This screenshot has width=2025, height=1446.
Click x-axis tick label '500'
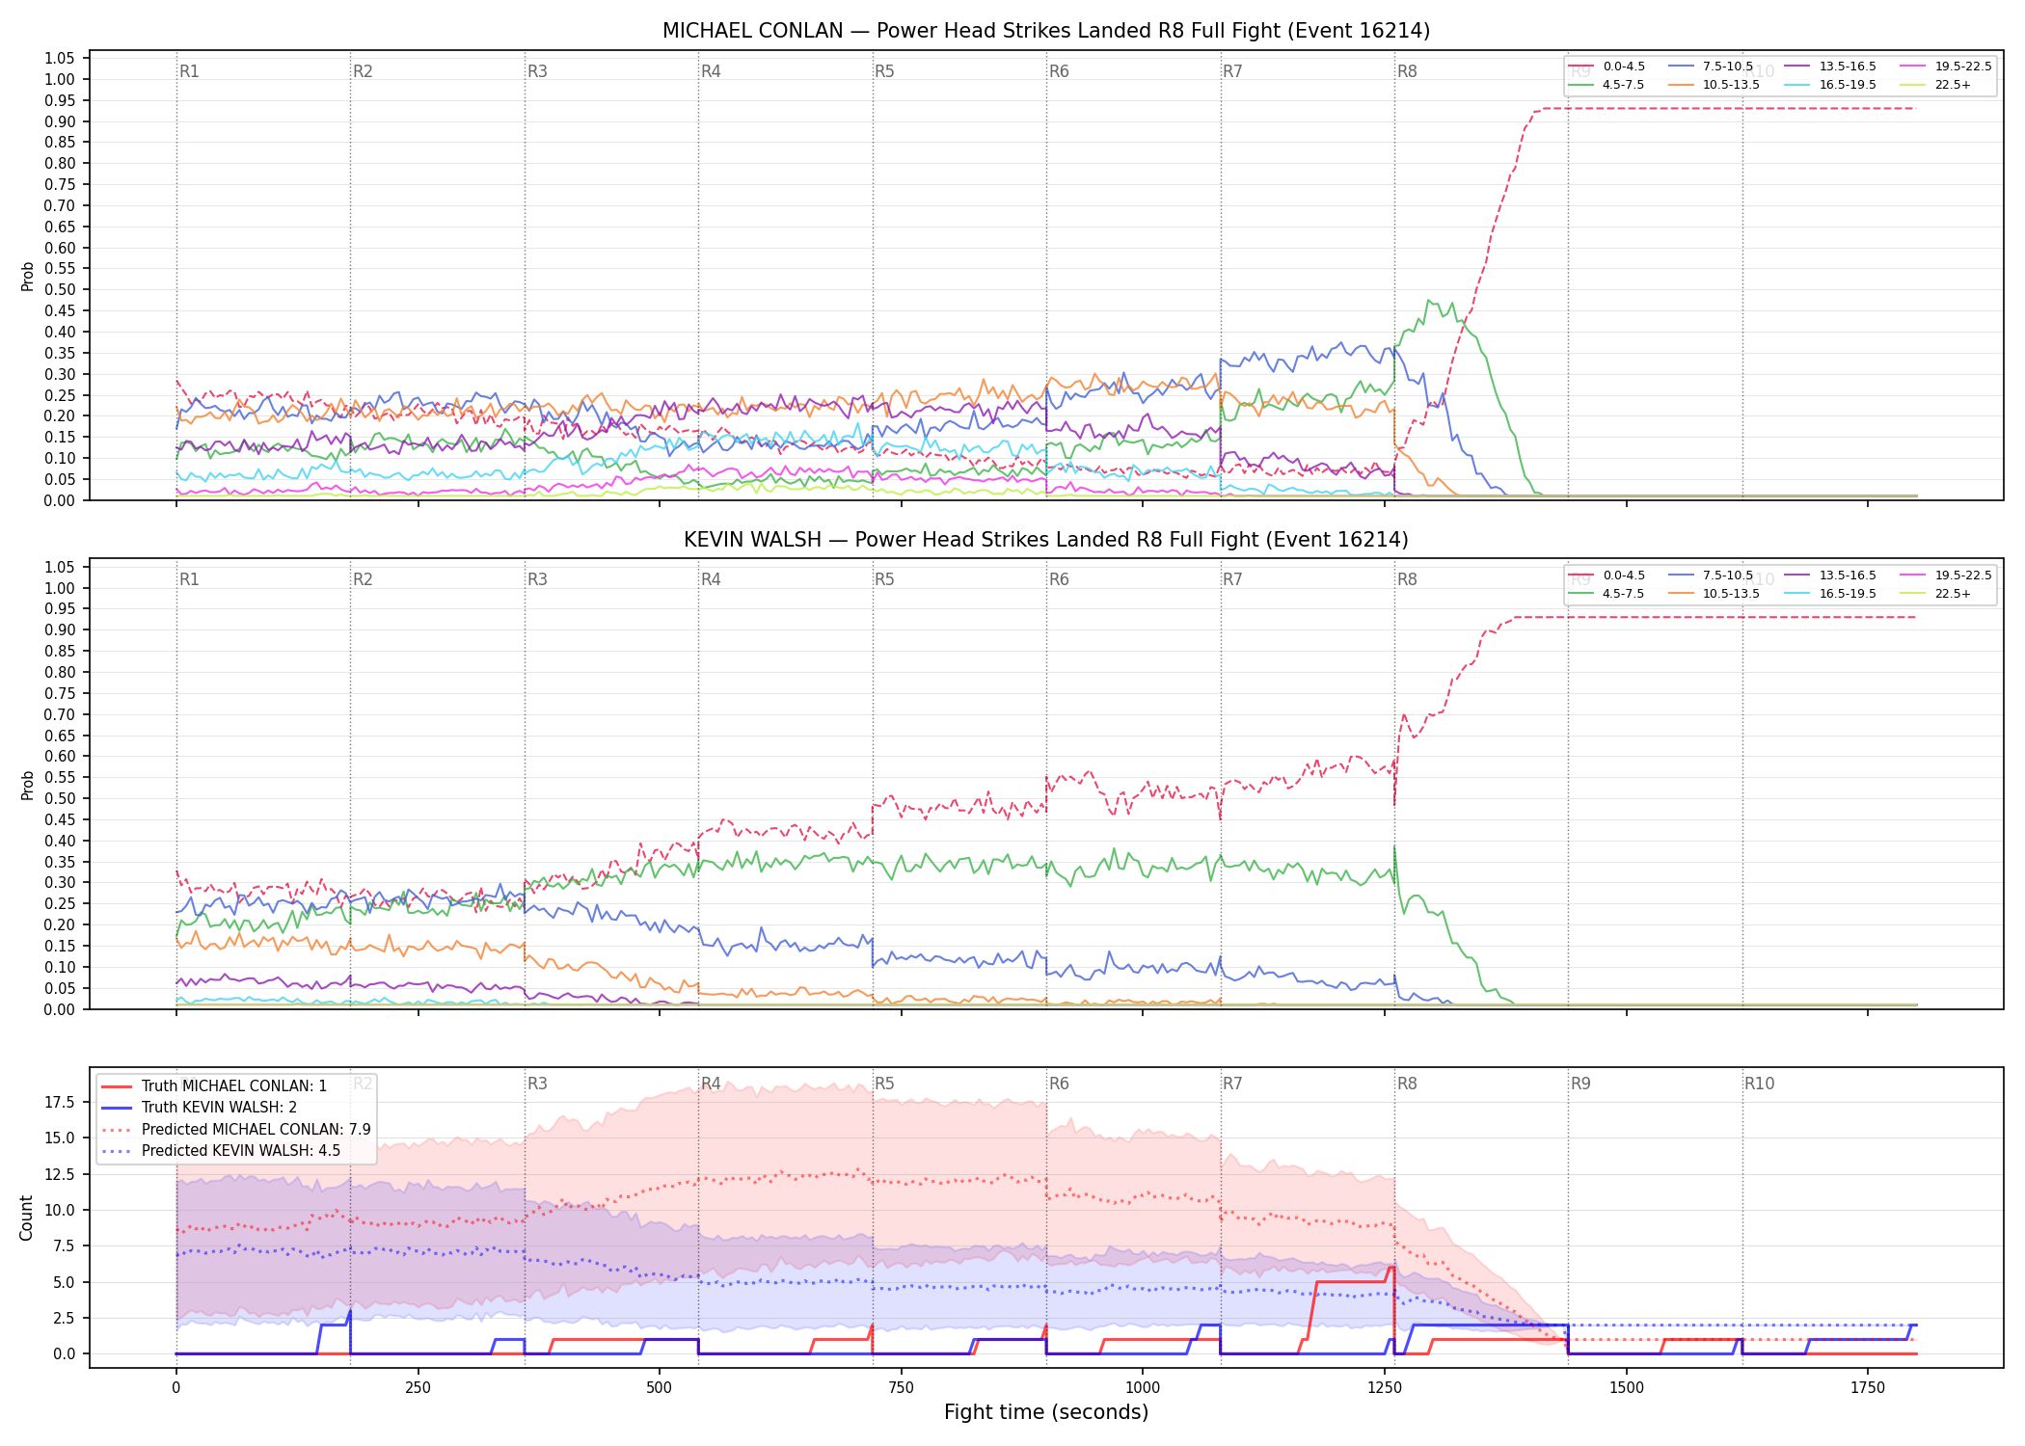tap(660, 1388)
